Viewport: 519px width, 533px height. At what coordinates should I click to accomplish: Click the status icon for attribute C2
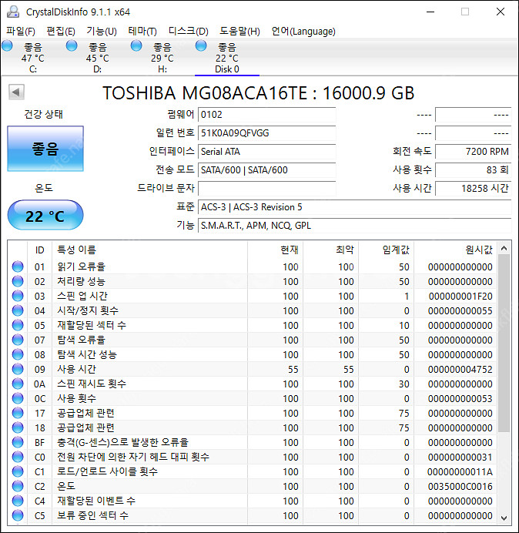click(x=18, y=486)
